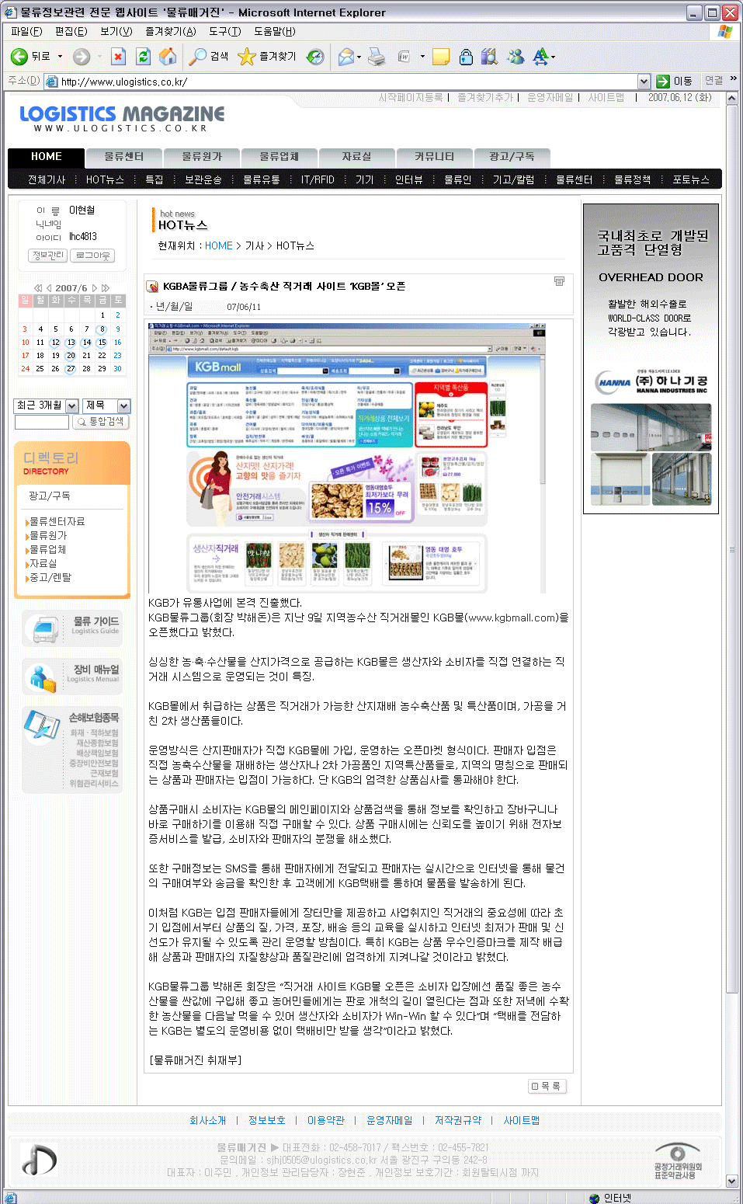The width and height of the screenshot is (743, 1204).
Task: Click the Stop loading icon
Action: [118, 56]
